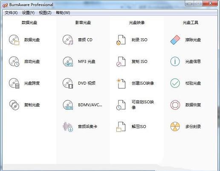The image size is (220, 171).
Task: Click the 音频采集卡 waveform icon
Action: (68, 127)
